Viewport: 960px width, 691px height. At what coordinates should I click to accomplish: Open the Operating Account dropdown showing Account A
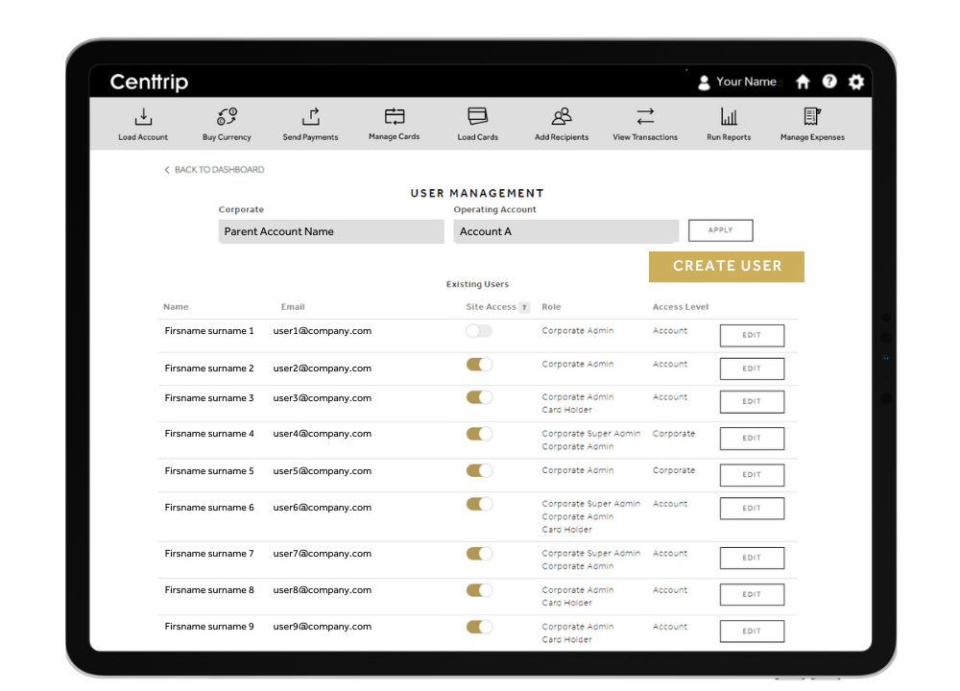point(566,232)
